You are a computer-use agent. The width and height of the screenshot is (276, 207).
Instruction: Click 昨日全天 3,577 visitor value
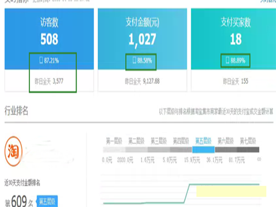[x=49, y=81]
